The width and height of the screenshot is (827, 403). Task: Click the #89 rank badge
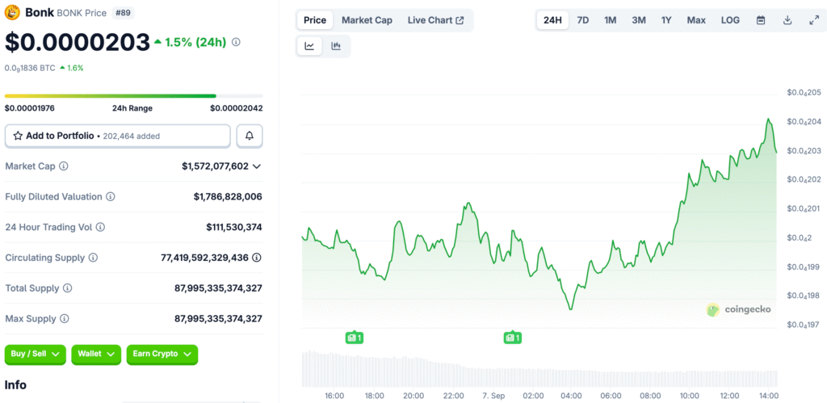coord(123,13)
